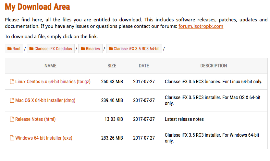Click description 'For Linux 64-bit only'
The height and width of the screenshot is (161, 270).
pos(214,82)
